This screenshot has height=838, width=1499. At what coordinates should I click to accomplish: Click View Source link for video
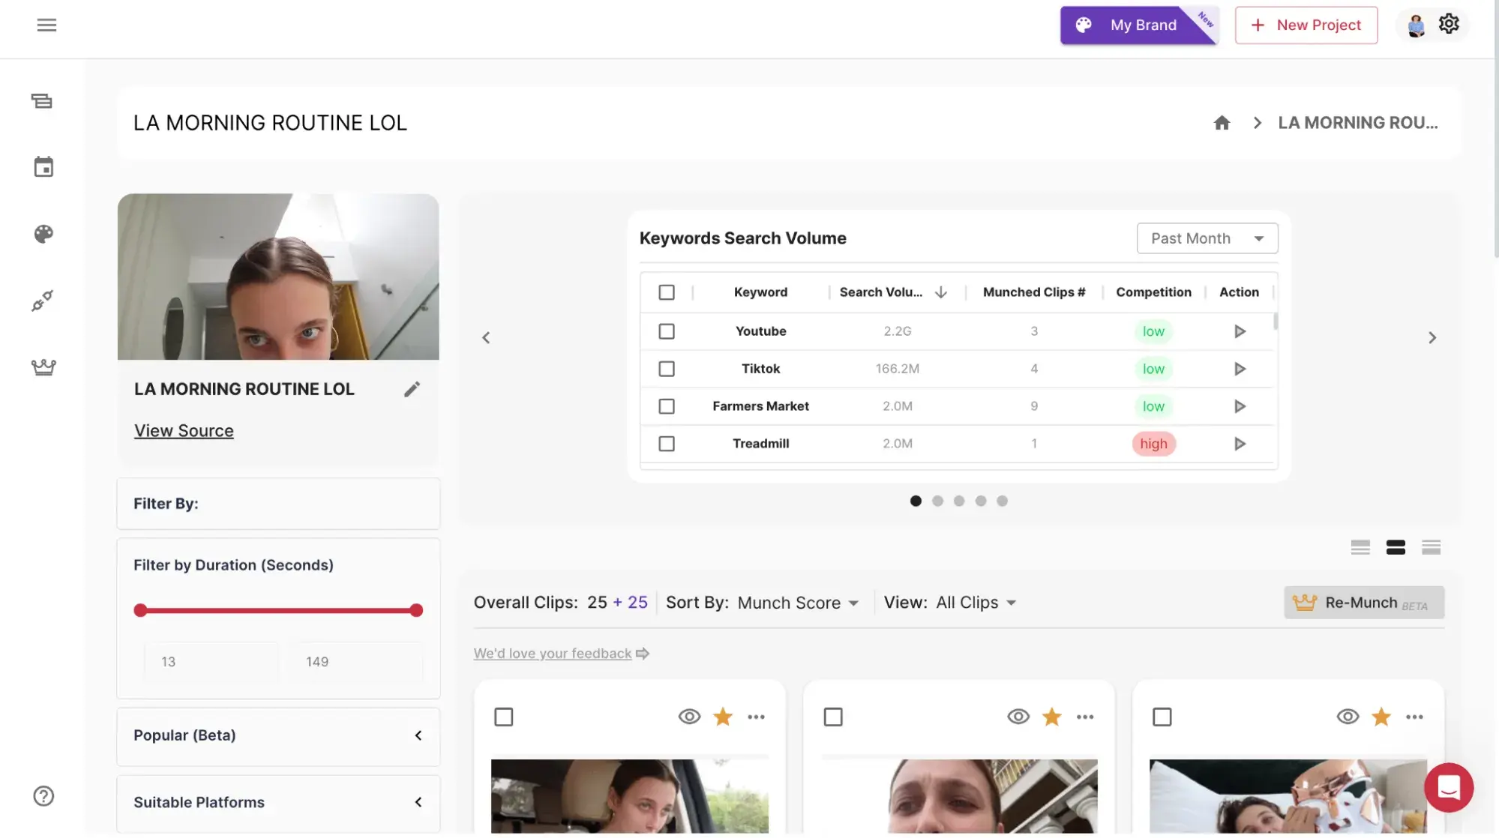point(183,430)
